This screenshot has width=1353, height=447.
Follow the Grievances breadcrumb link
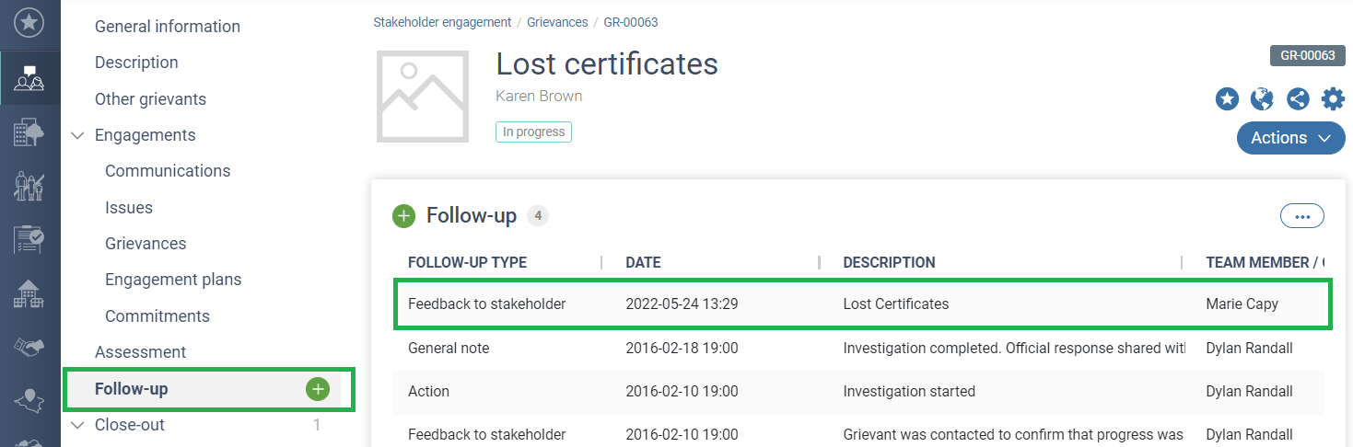[557, 22]
